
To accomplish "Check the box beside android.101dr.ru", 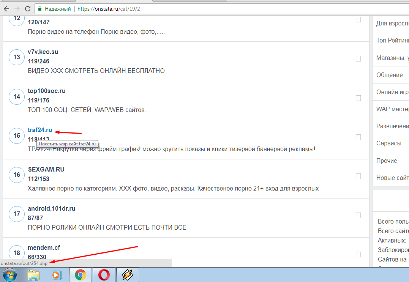I will 358,215.
